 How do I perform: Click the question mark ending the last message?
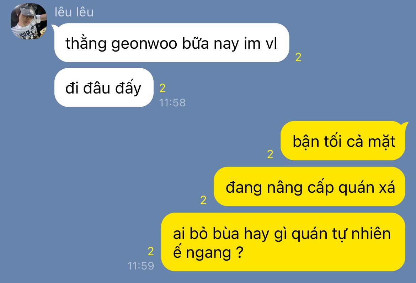click(240, 252)
